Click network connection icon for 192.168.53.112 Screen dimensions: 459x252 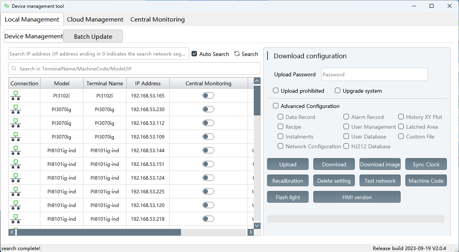pyautogui.click(x=16, y=123)
